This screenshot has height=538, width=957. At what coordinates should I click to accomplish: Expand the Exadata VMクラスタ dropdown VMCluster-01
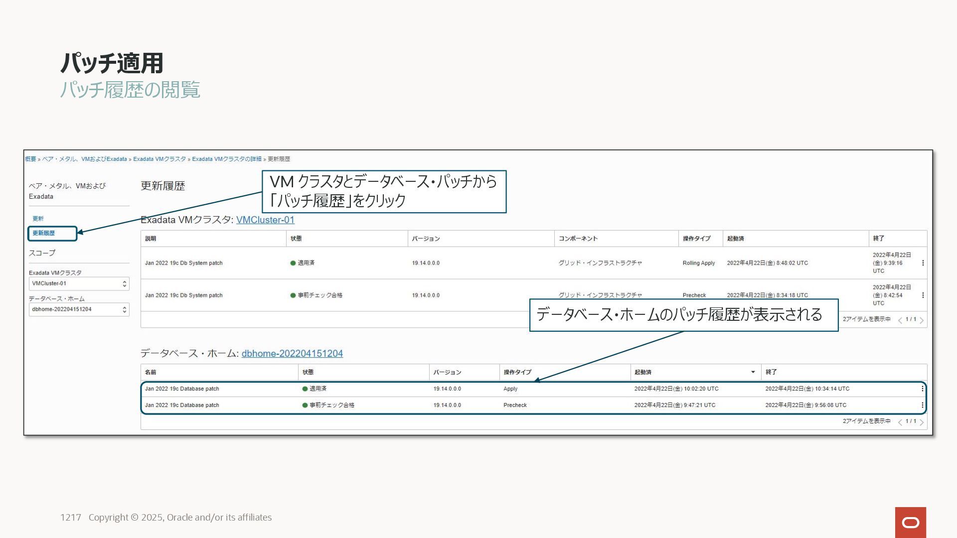(x=79, y=283)
